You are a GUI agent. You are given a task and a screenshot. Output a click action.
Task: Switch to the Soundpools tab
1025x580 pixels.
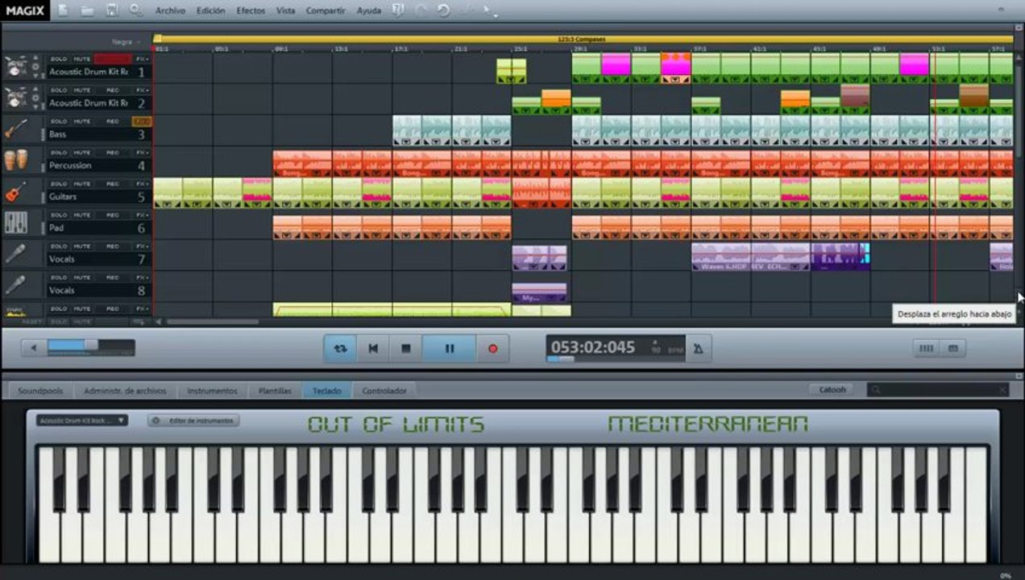pos(40,391)
